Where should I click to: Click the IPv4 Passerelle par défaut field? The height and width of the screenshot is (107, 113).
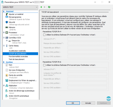[x=87, y=48]
